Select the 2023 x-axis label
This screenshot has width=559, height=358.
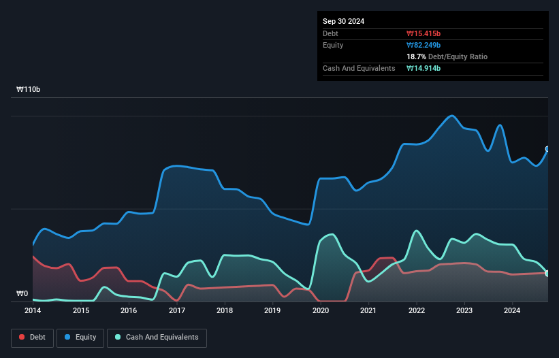coord(464,310)
